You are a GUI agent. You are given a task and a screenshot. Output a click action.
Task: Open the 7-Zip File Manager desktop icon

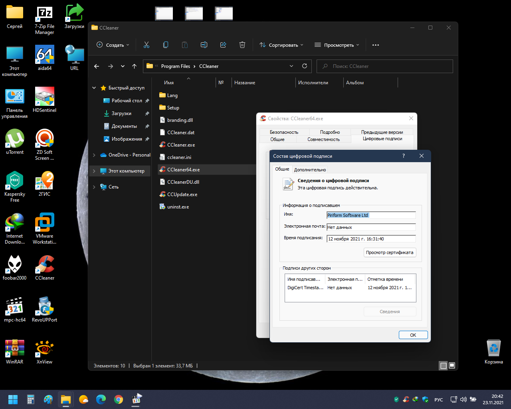pyautogui.click(x=45, y=19)
